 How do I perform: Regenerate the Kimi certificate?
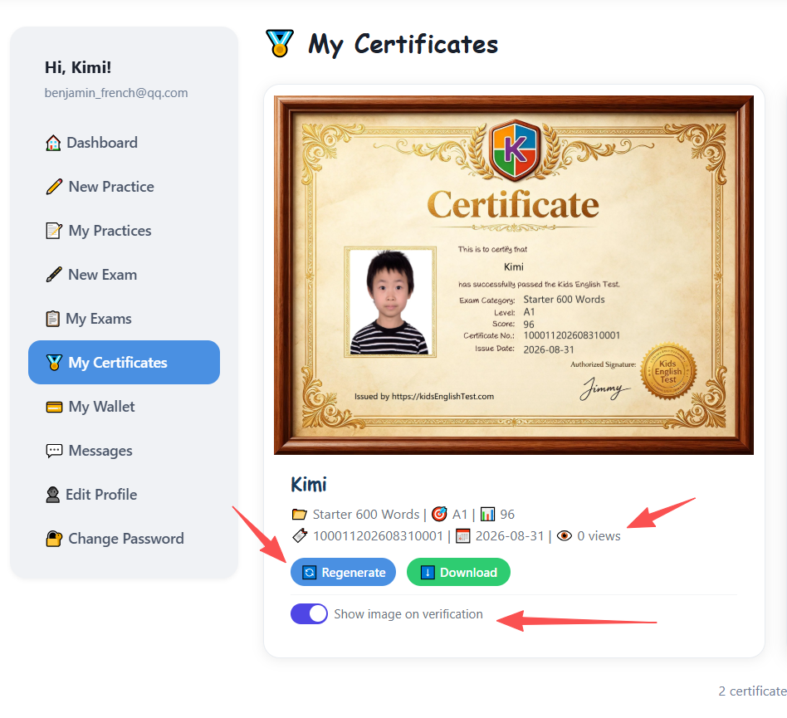pyautogui.click(x=344, y=572)
